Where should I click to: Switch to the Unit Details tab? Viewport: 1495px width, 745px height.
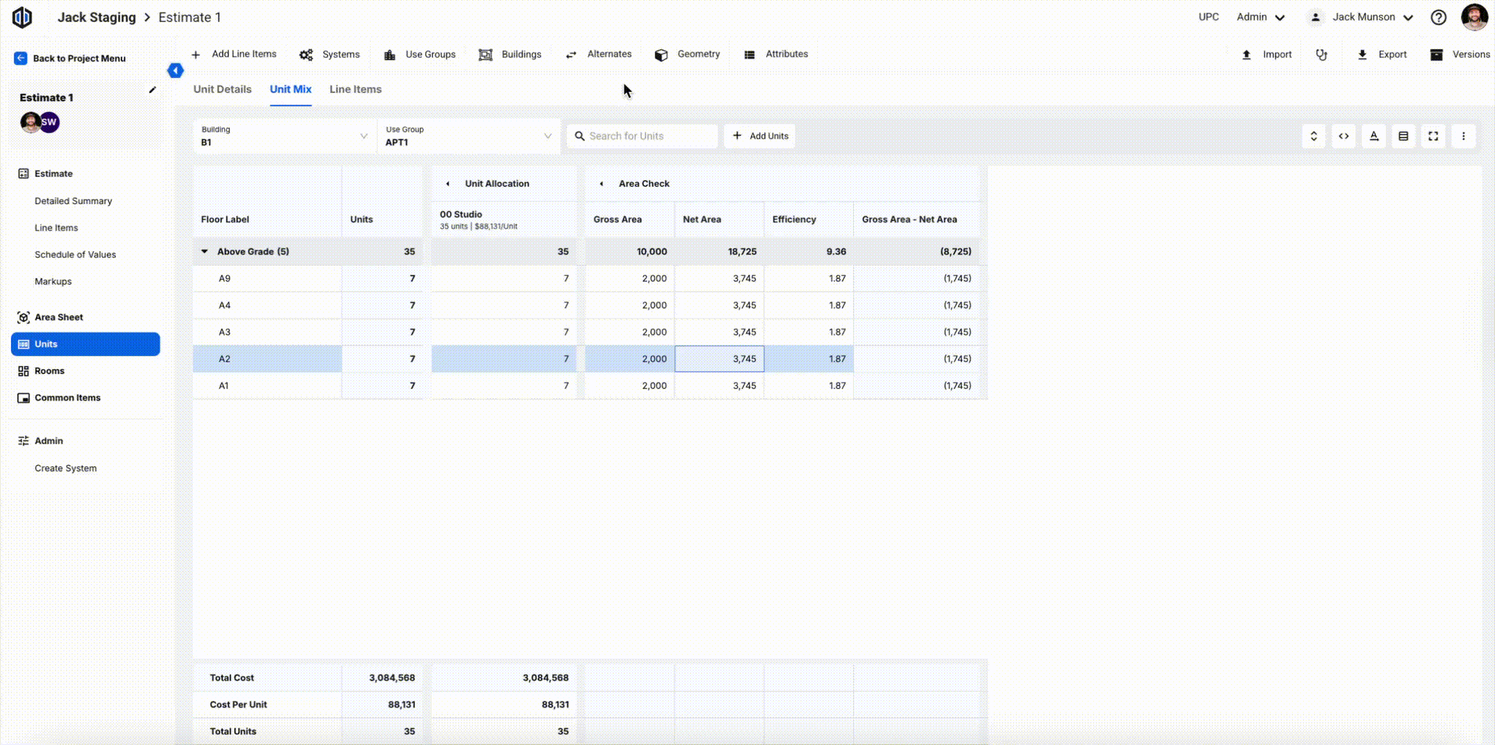pos(222,89)
